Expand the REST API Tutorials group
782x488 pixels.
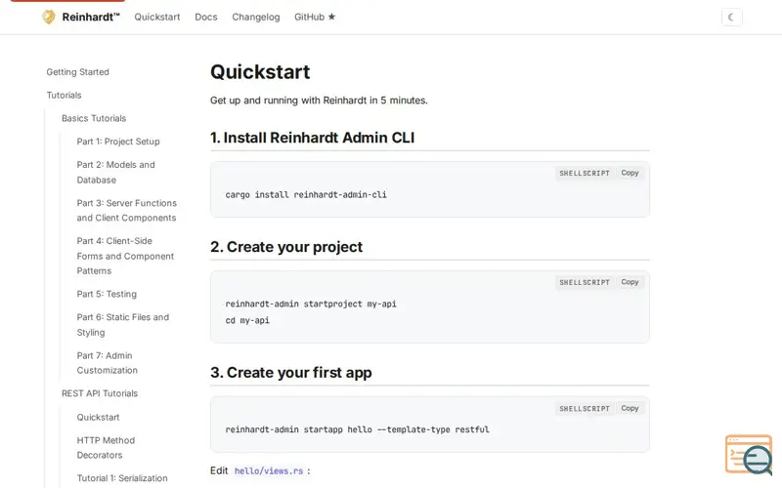[100, 393]
